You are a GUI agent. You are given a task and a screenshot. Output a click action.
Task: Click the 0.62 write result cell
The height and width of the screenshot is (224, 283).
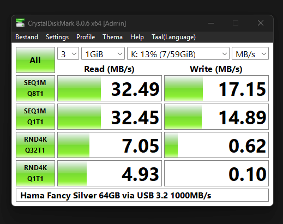click(216, 145)
